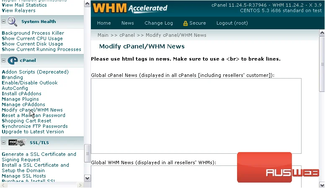Open View Relayers
The width and height of the screenshot is (325, 188).
19,10
